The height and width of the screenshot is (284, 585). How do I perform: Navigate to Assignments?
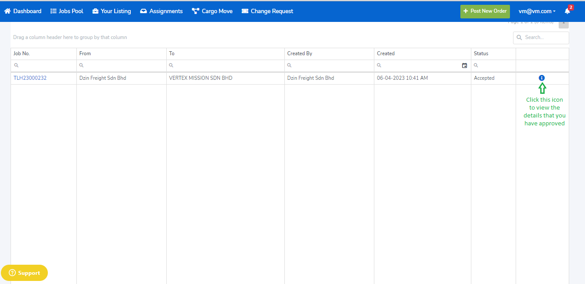click(x=161, y=11)
